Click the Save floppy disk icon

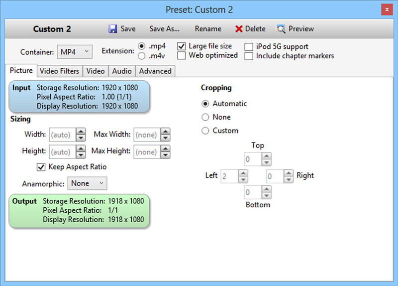[113, 29]
